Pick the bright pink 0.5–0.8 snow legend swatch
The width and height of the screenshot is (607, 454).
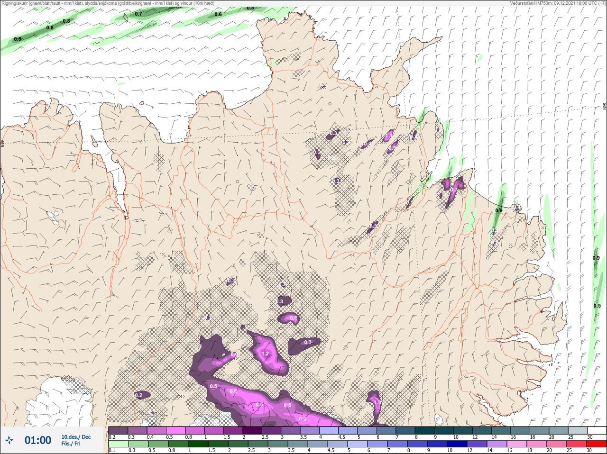coord(176,430)
